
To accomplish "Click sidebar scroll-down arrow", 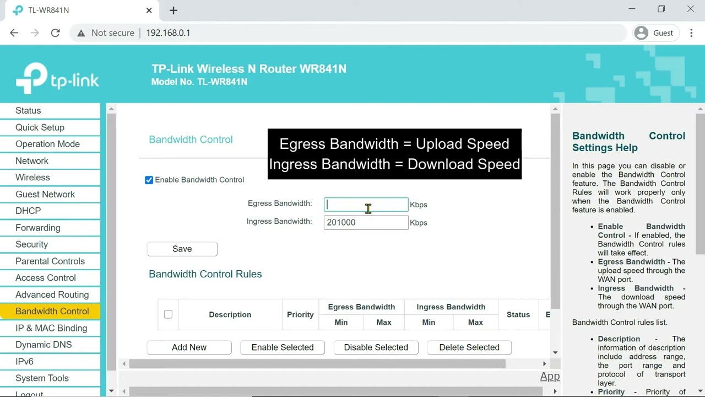I will 111,391.
